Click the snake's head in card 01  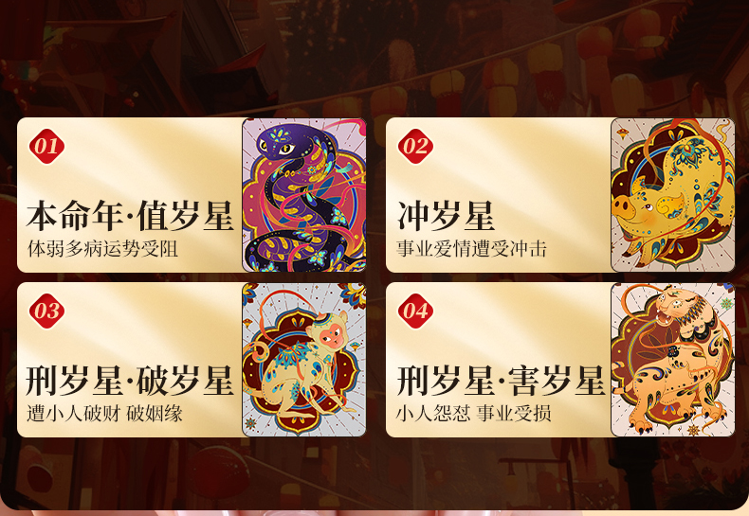(x=278, y=145)
